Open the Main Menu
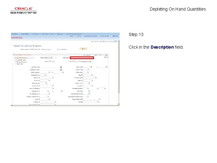This screenshot has width=217, height=163. point(25,34)
